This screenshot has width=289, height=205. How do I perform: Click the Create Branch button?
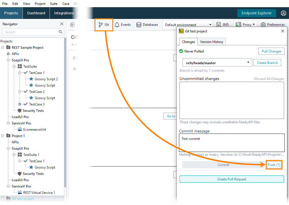(x=267, y=63)
